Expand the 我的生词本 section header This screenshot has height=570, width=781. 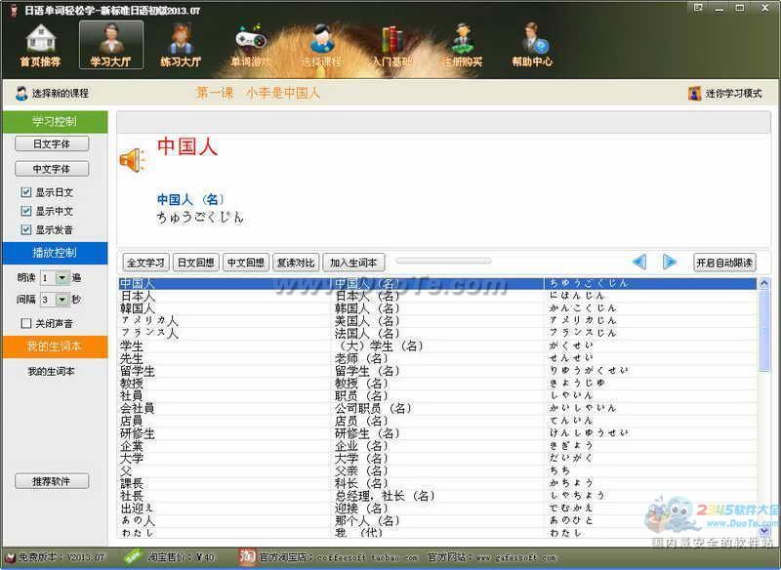(x=54, y=346)
